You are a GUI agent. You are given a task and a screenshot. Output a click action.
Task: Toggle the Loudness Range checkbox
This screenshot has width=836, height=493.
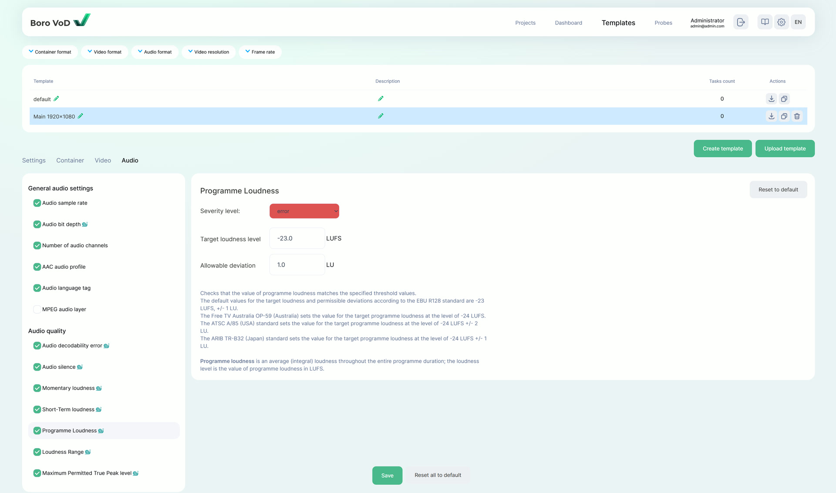click(37, 452)
